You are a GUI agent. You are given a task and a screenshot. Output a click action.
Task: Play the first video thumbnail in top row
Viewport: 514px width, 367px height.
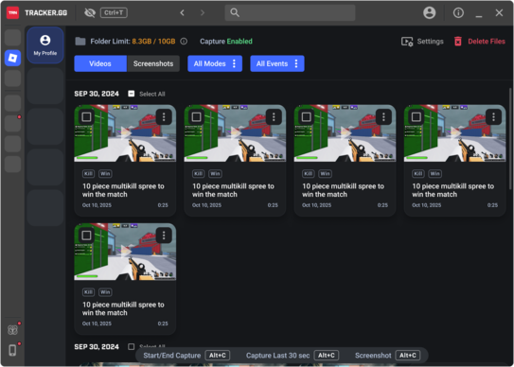click(125, 133)
